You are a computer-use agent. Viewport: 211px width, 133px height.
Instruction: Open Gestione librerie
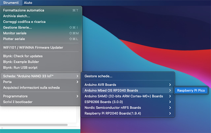(x=17, y=27)
